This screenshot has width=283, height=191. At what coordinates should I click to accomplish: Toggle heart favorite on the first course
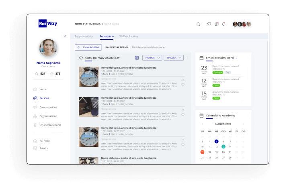(x=183, y=85)
